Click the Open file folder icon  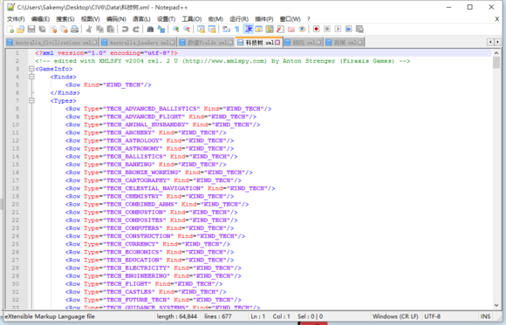tap(21, 30)
